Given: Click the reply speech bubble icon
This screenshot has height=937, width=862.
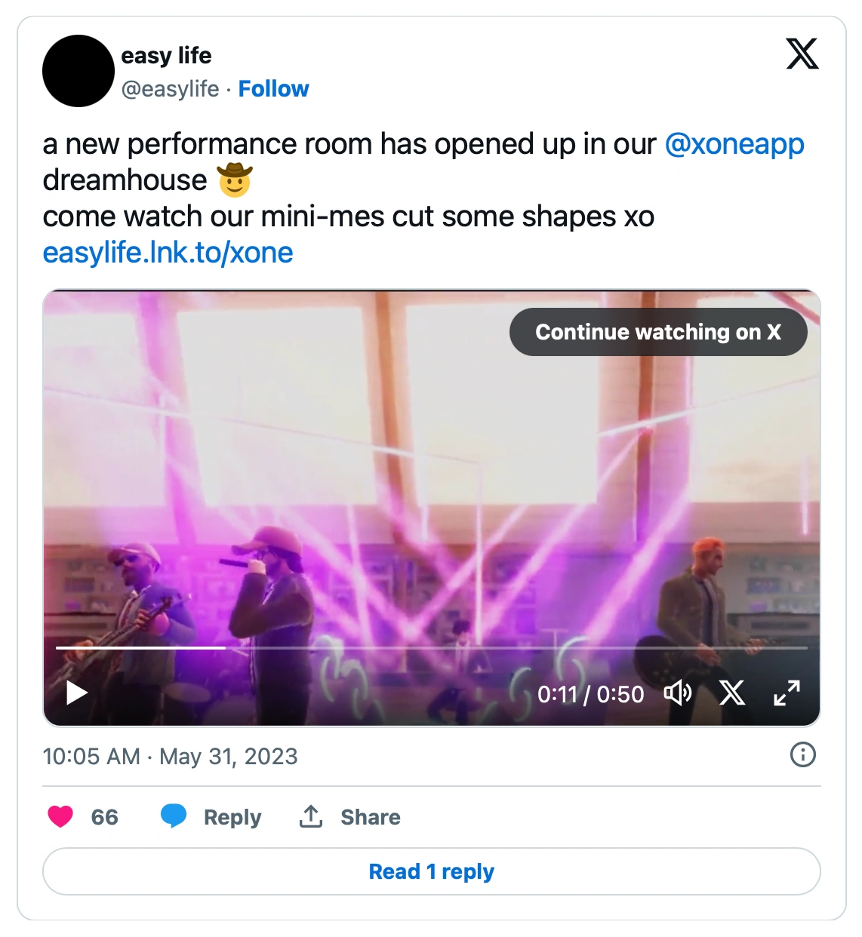Looking at the screenshot, I should [x=174, y=816].
